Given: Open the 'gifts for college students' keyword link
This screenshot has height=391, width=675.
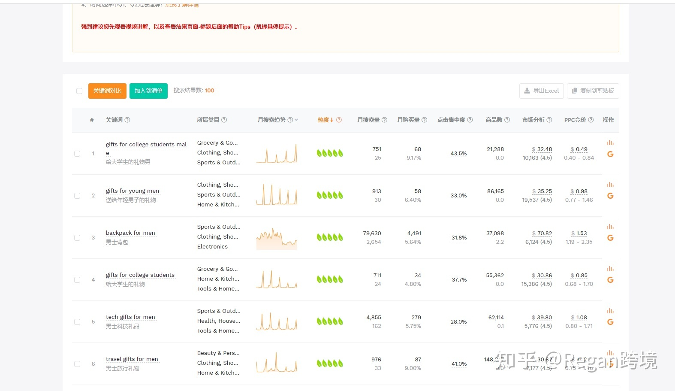Looking at the screenshot, I should pyautogui.click(x=140, y=275).
